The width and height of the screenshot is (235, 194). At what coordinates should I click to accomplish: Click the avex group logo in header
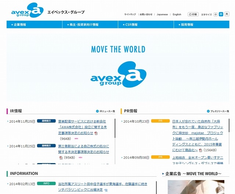(28, 10)
